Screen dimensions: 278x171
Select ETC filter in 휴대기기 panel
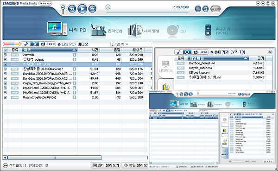click(204, 52)
